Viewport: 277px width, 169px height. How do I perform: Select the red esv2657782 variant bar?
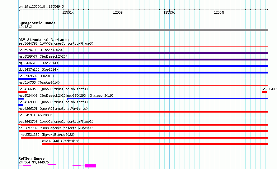pyautogui.click(x=143, y=131)
